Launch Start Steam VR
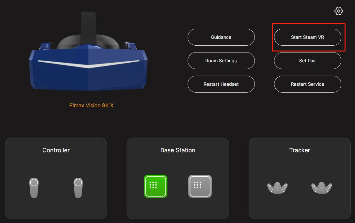Screen dimensions: 355x223 (x=307, y=37)
